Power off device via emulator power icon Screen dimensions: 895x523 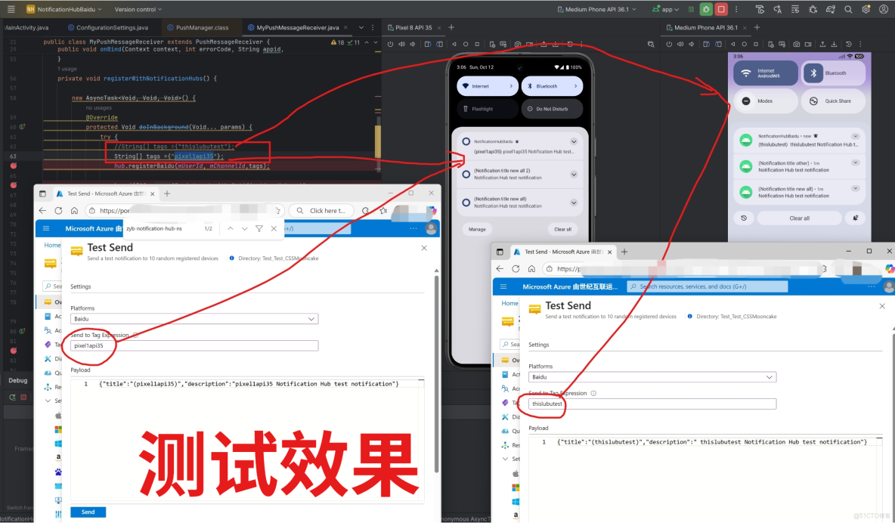391,44
